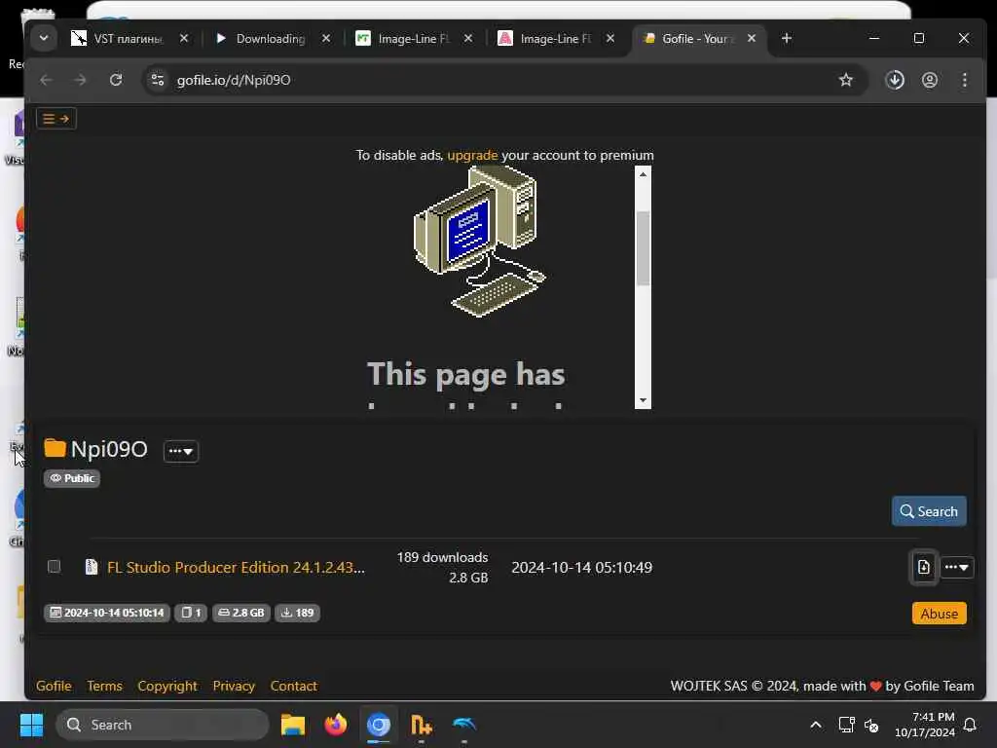Viewport: 997px width, 748px height.
Task: Open muted volume tray icon
Action: tap(871, 725)
